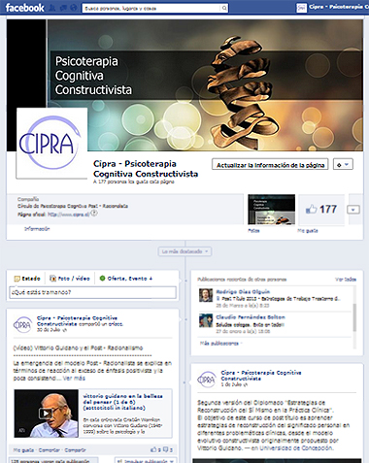The height and width of the screenshot is (463, 369).
Task: Click the thumbs-up 177 likes box
Action: click(x=321, y=210)
